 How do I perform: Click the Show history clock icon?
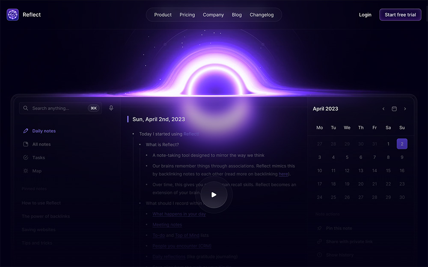pos(319,255)
